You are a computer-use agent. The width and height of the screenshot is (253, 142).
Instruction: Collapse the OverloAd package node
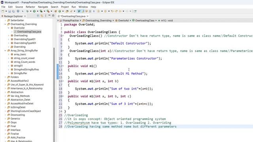point(9,28)
